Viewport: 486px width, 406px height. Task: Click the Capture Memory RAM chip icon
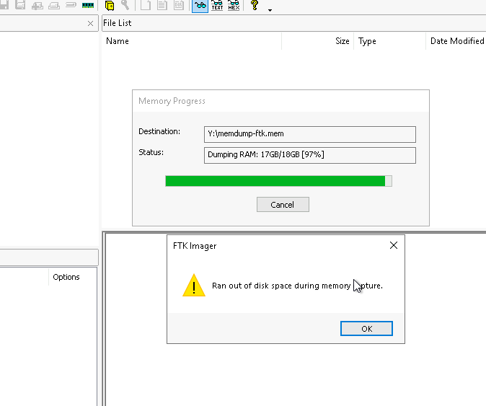(x=89, y=6)
